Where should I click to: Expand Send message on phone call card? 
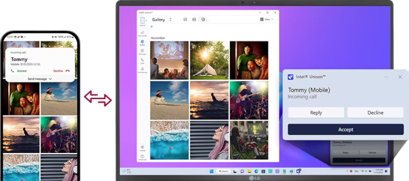40,79
